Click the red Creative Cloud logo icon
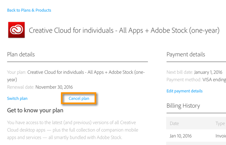The height and width of the screenshot is (145, 226). [x=16, y=30]
